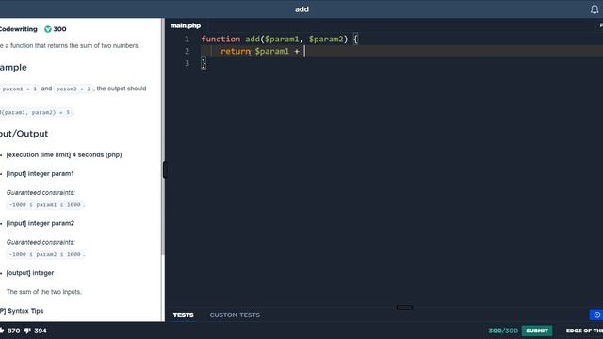Click the 'add' title in header

click(301, 9)
